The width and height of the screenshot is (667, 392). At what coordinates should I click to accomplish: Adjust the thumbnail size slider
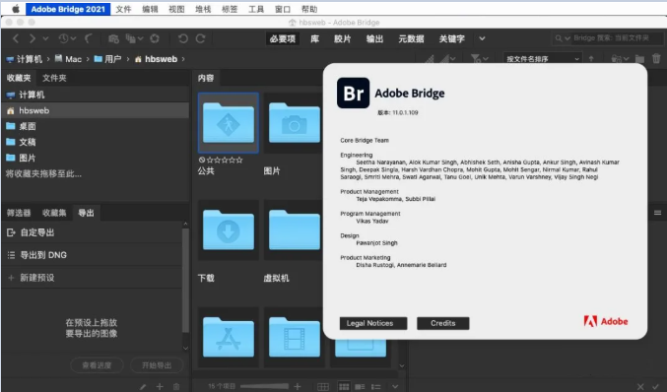click(x=265, y=386)
